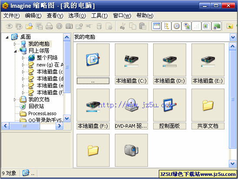Toggle the thumbnail page view button
Viewport: 238px width, 179px height.
pyautogui.click(x=206, y=26)
